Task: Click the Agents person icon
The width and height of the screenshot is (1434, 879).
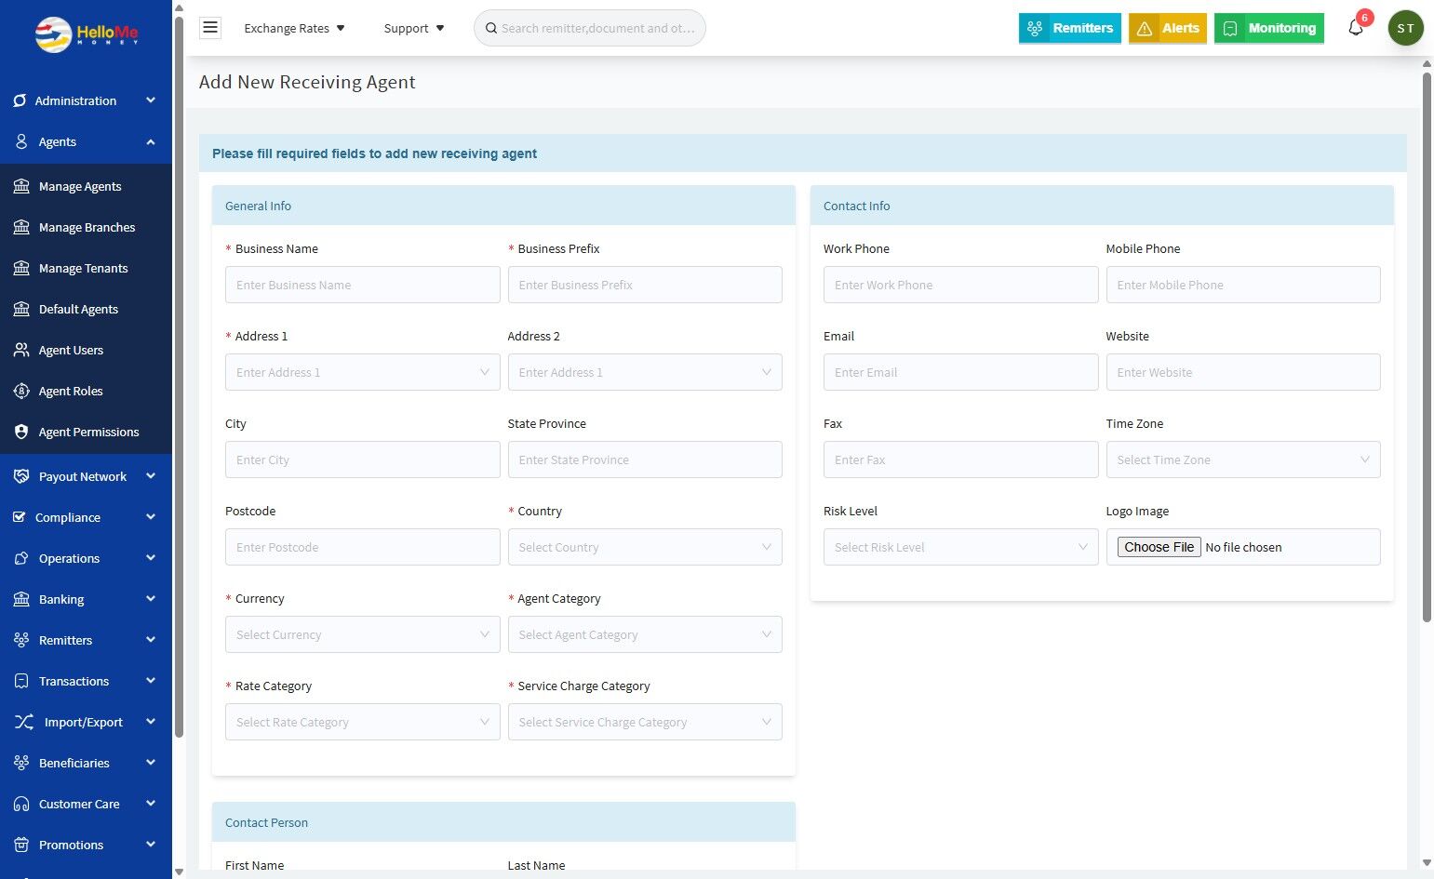Action: tap(21, 141)
